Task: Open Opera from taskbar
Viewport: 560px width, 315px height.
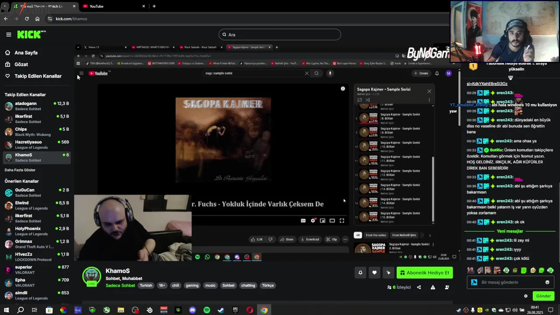Action: [250, 310]
